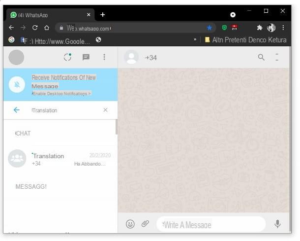Image resolution: width=300 pixels, height=241 pixels.
Task: Click the browser back arrow
Action: pos(11,28)
